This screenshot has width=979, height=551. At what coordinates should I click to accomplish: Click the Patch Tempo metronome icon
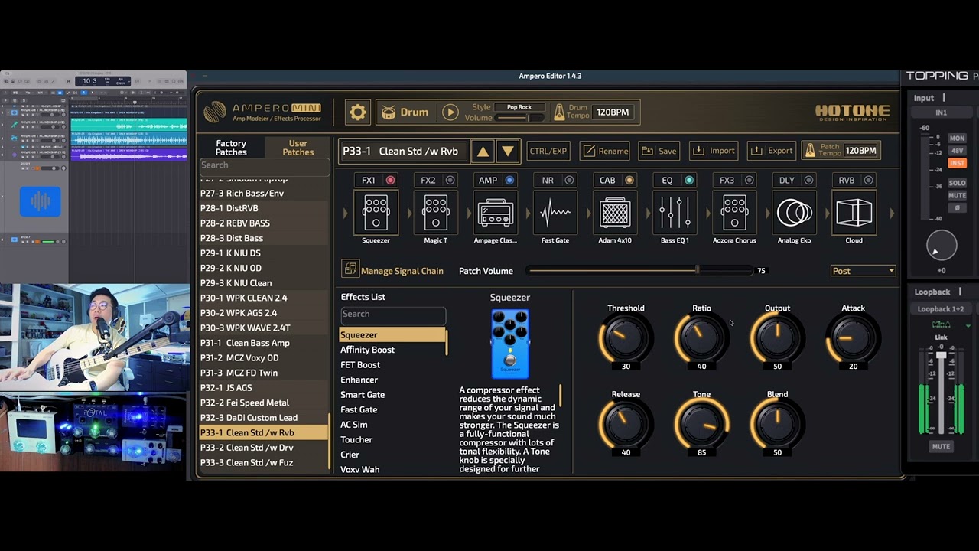(x=809, y=151)
